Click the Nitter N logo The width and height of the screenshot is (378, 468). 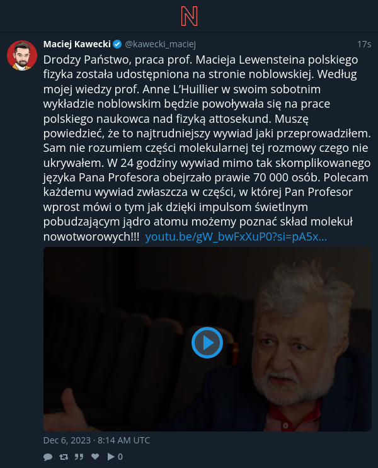point(189,16)
